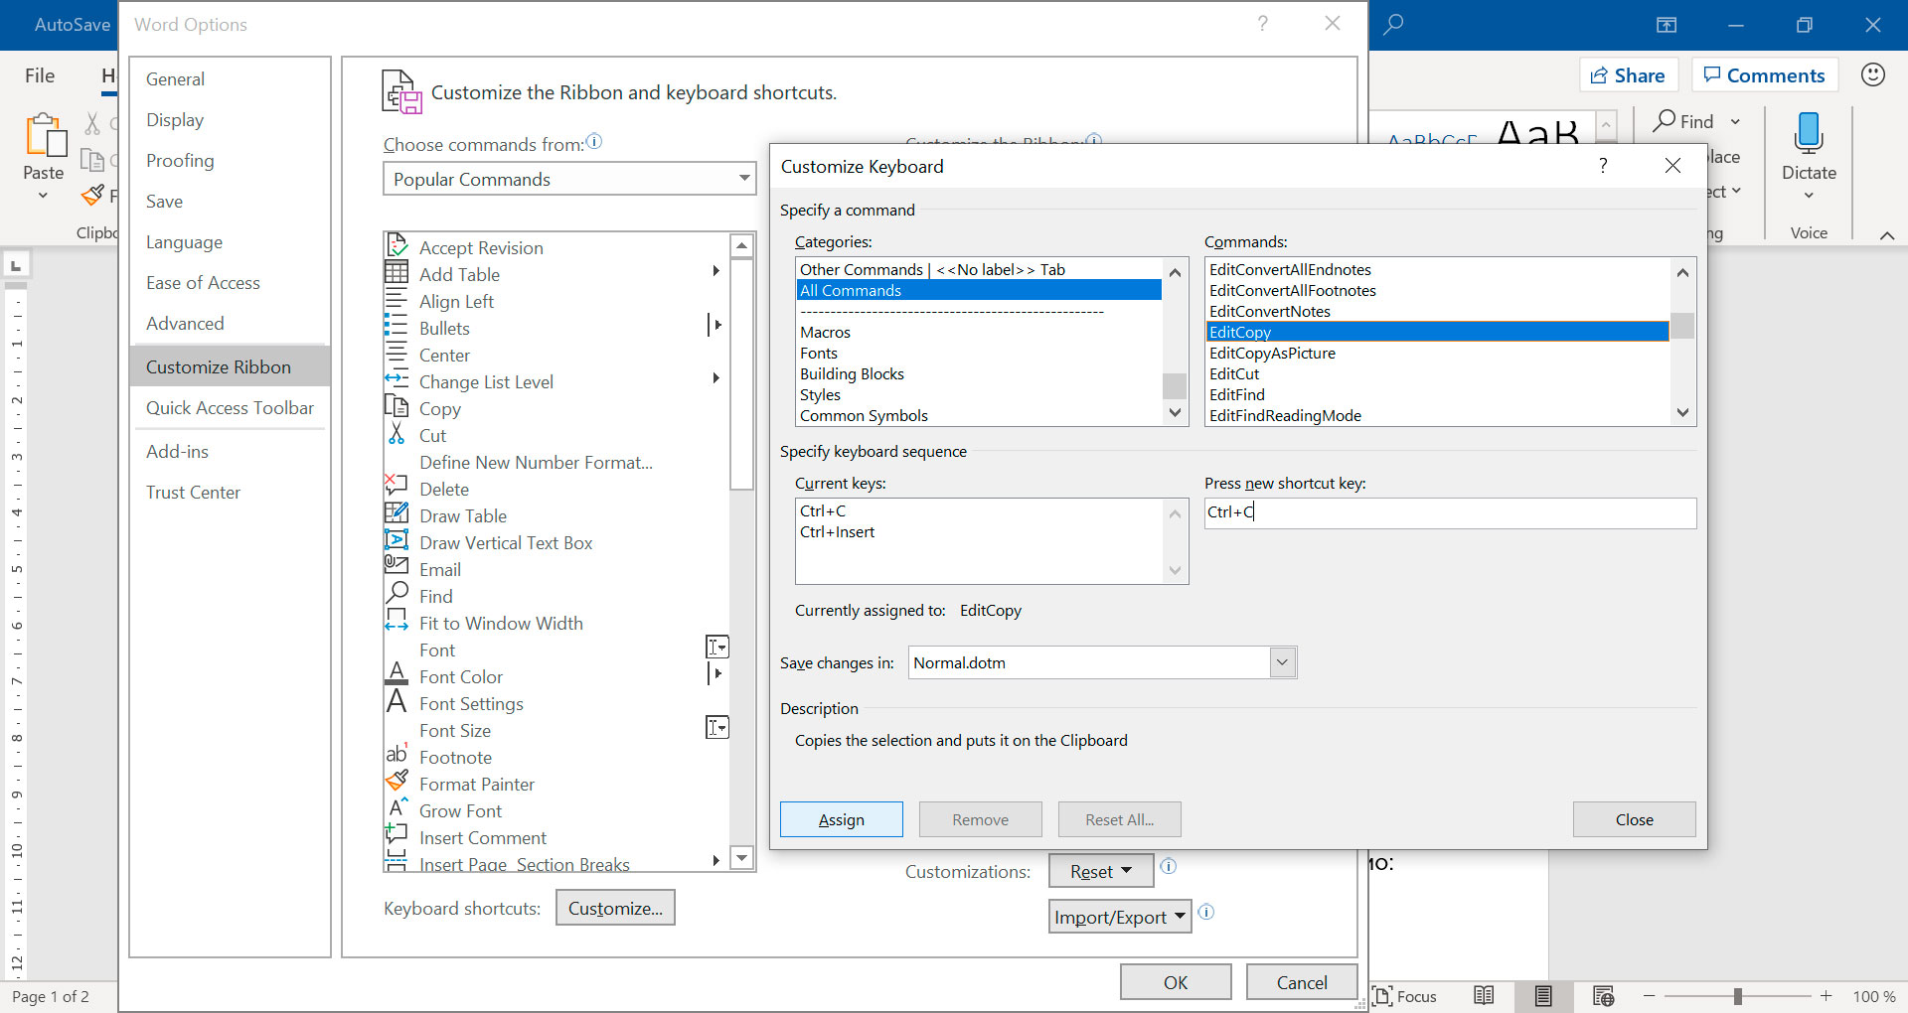Image resolution: width=1908 pixels, height=1013 pixels.
Task: Click the Focus mode icon in status bar
Action: tap(1382, 996)
